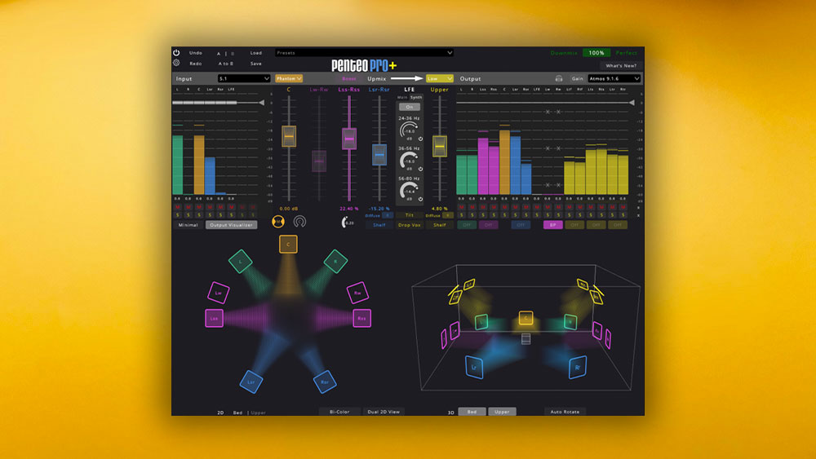Select the LFE Synth tab

pos(416,97)
